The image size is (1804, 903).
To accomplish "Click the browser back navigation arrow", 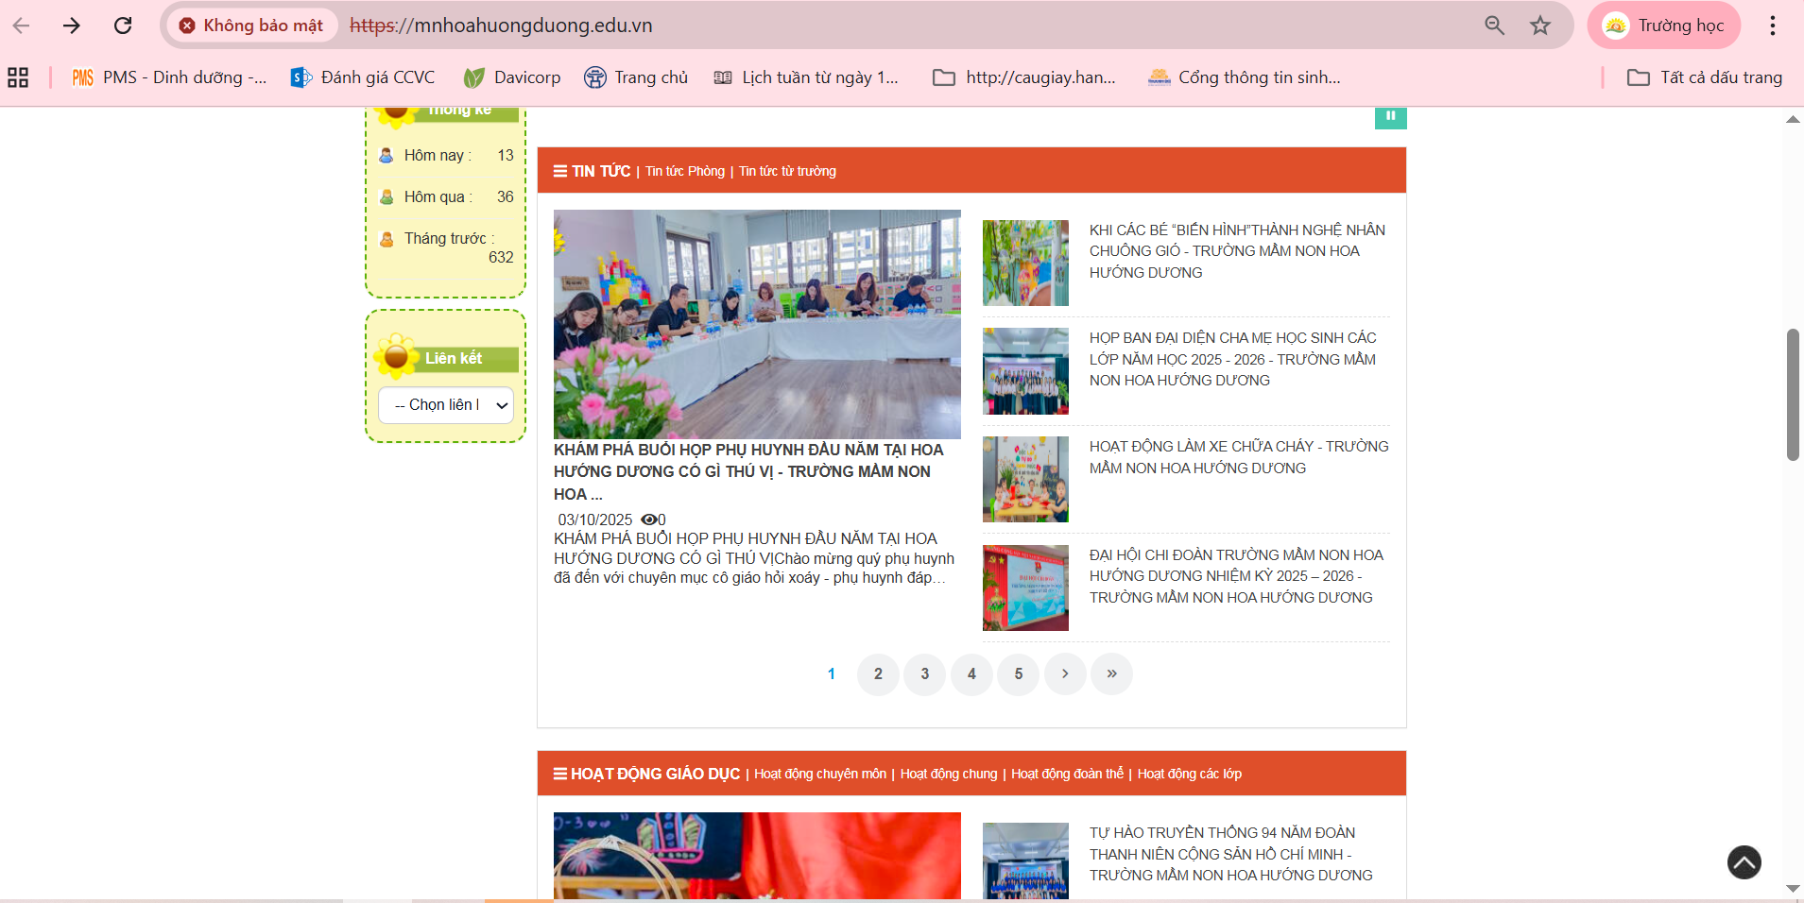I will pyautogui.click(x=21, y=26).
